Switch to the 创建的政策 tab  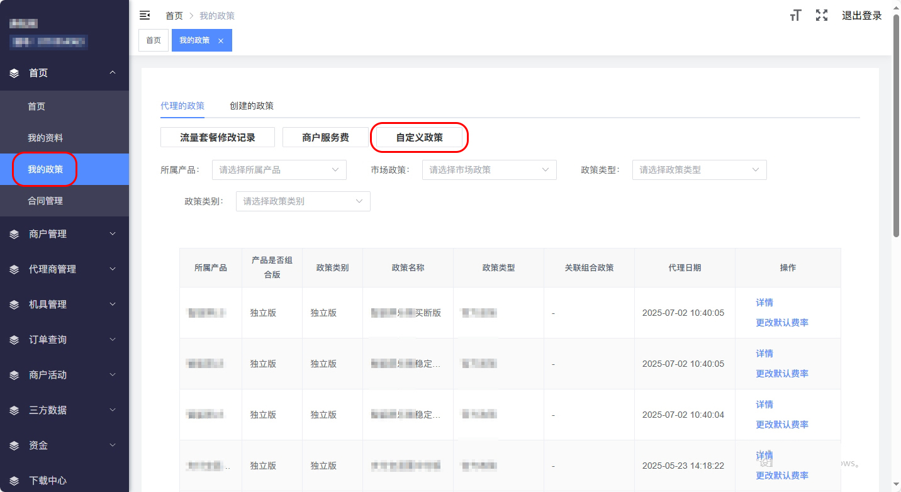click(252, 106)
